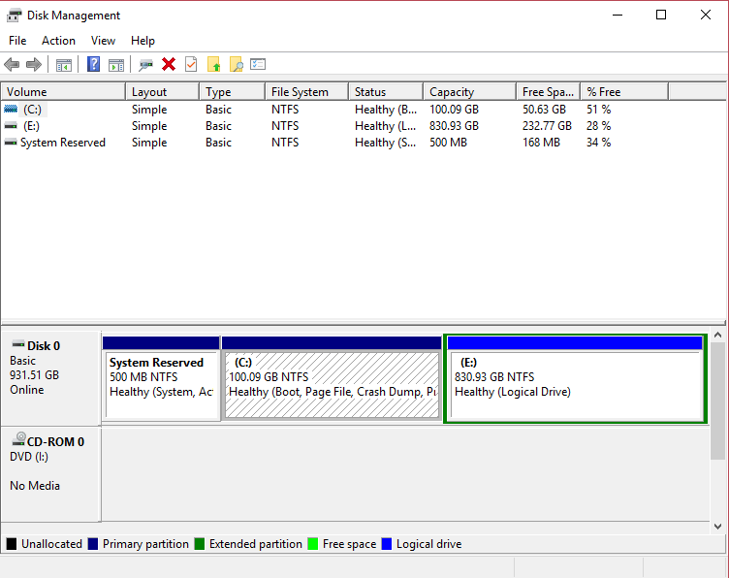
Task: Click the C: volume drive icon in list
Action: click(11, 109)
